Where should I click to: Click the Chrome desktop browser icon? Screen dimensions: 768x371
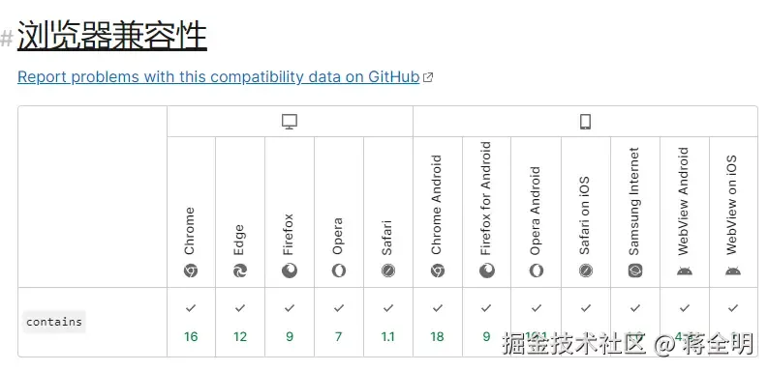pos(191,271)
